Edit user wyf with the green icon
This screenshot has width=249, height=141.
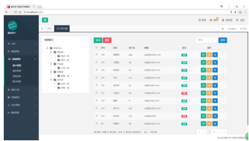[x=203, y=108]
